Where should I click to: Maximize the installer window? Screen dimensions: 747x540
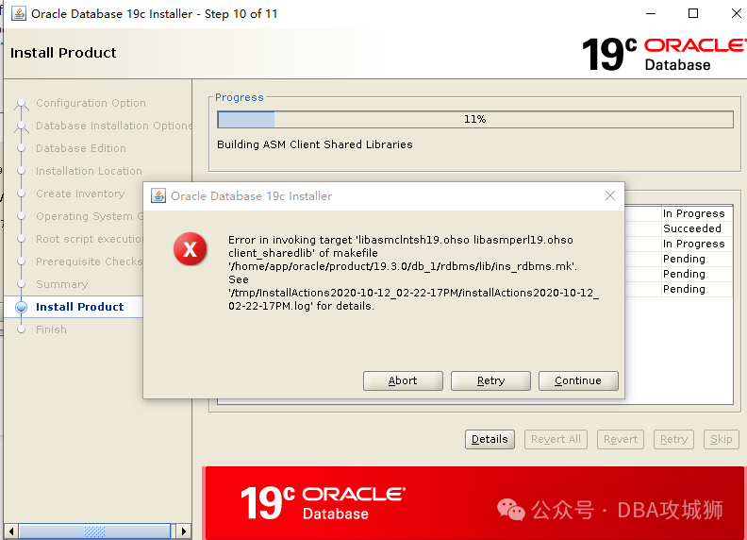(x=693, y=13)
